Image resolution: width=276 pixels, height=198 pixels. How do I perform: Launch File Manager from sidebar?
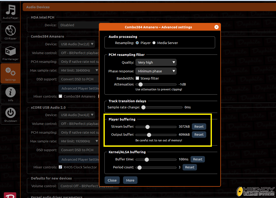[x=11, y=53]
